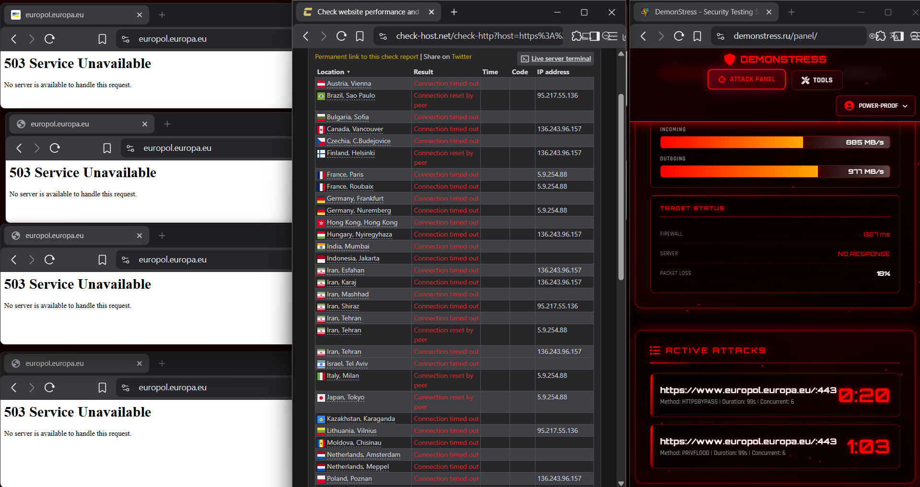920x487 pixels.
Task: Reload the check-host.net page
Action: (x=341, y=36)
